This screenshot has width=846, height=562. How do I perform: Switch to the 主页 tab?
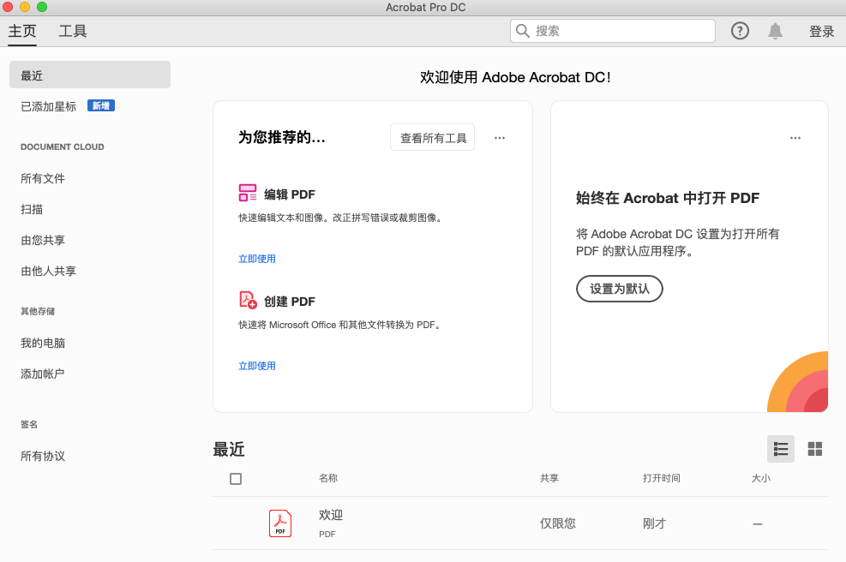[x=22, y=32]
